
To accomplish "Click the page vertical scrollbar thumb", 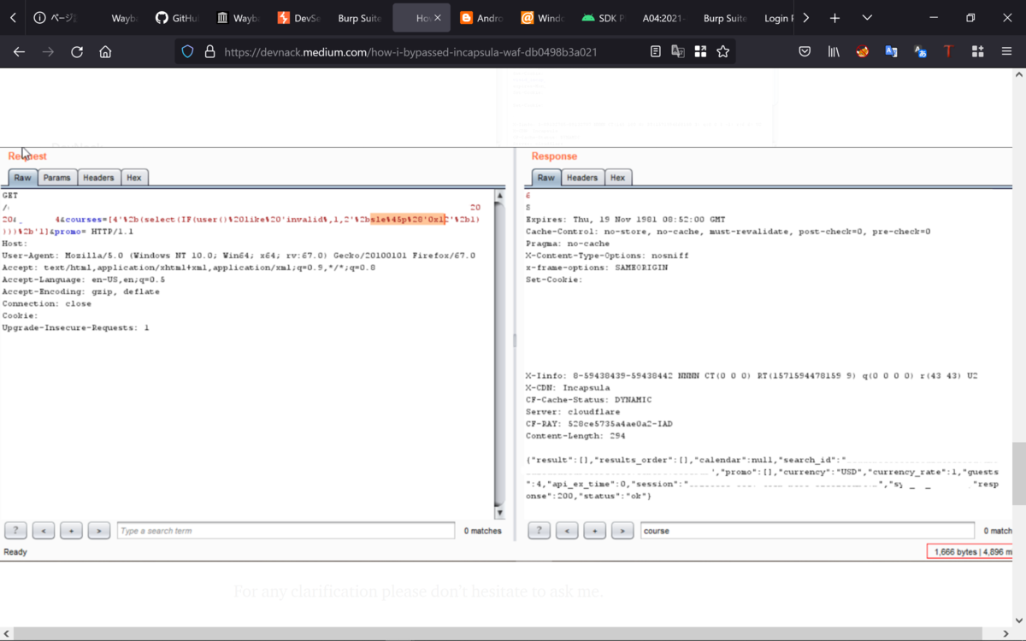I will coord(1018,474).
